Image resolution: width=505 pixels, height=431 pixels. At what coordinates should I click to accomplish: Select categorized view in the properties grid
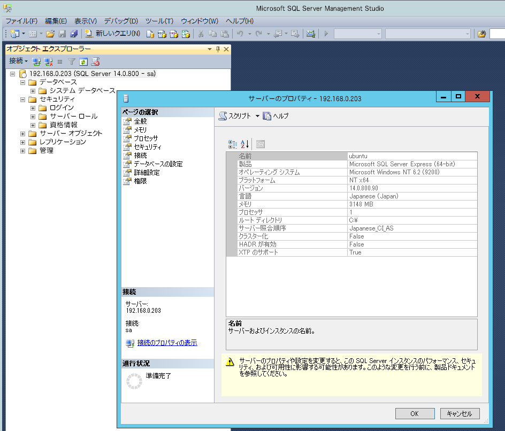[234, 144]
